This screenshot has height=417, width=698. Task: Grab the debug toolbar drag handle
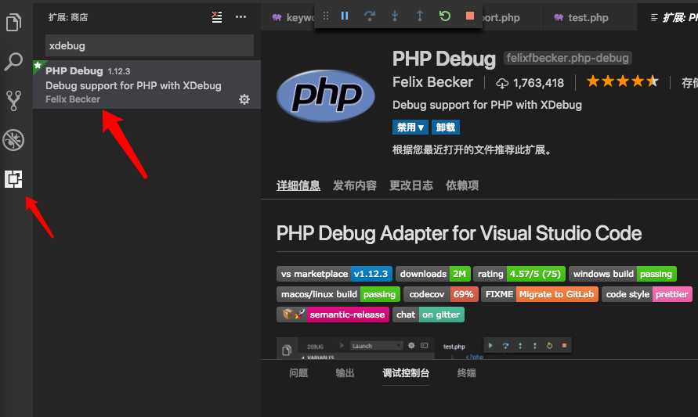(x=326, y=16)
